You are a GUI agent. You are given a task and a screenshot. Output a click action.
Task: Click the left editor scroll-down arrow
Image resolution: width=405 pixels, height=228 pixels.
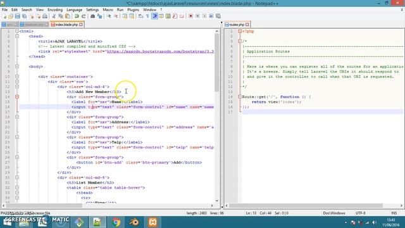click(216, 201)
